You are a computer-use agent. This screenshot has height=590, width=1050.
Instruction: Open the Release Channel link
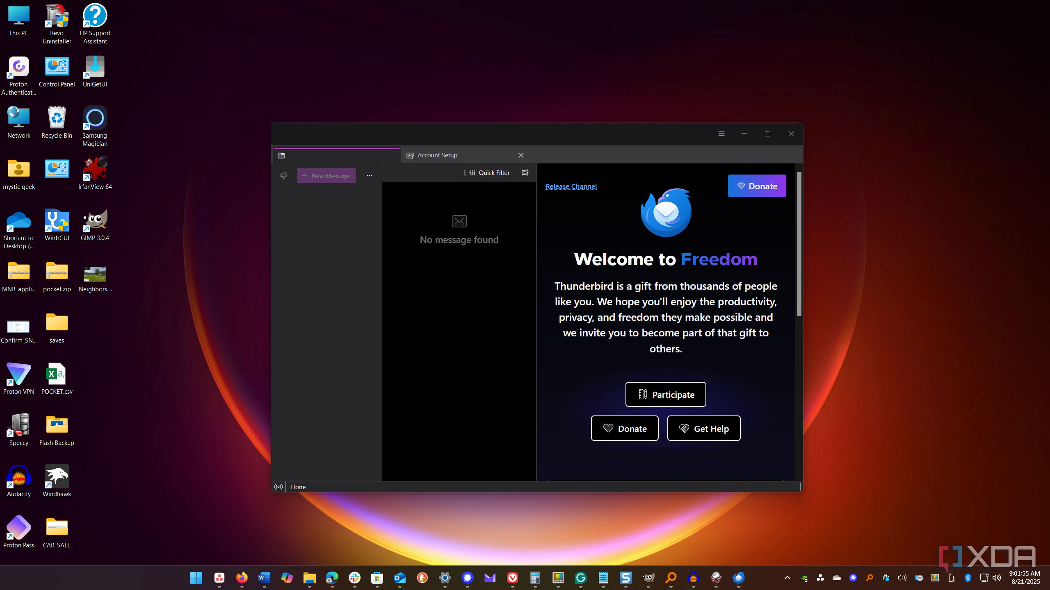(x=571, y=186)
